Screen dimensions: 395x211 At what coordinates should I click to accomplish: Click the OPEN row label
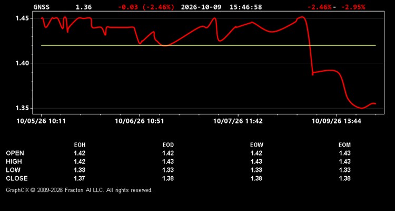(15, 153)
